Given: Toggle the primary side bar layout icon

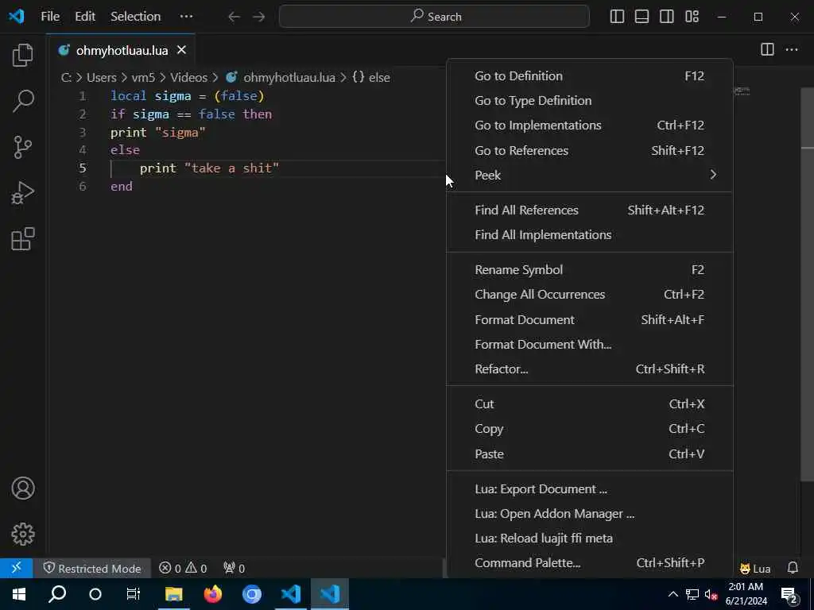Looking at the screenshot, I should [617, 17].
